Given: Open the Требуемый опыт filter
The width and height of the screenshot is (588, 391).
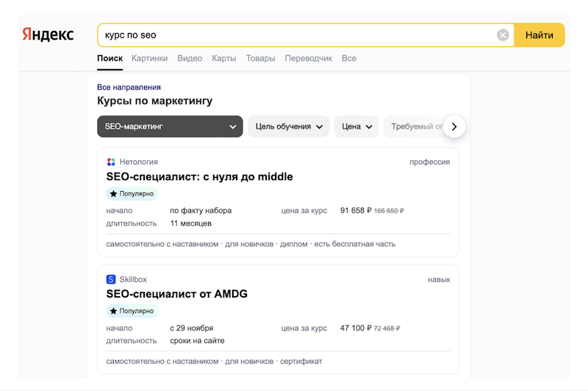Looking at the screenshot, I should (x=415, y=126).
